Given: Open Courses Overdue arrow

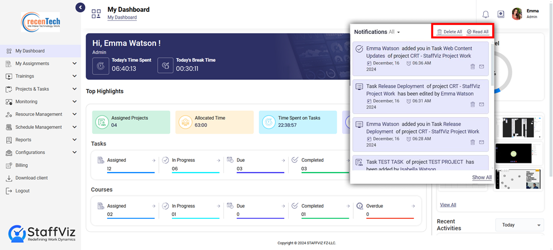Looking at the screenshot, I should [413, 206].
